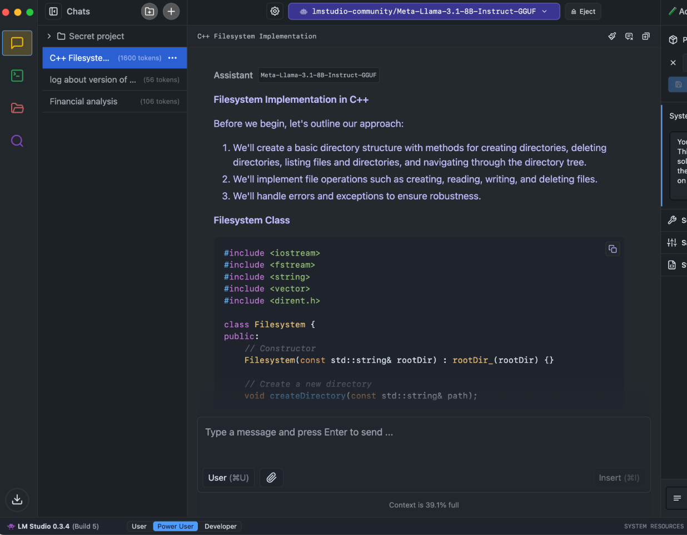
Task: Create a new chat folder
Action: [x=150, y=11]
